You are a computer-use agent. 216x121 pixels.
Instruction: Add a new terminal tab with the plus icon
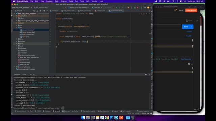[x=31, y=75]
